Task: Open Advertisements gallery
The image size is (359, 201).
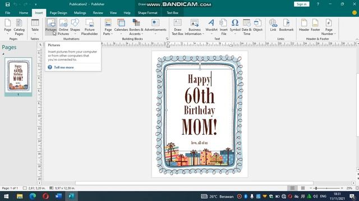Action: (155, 27)
